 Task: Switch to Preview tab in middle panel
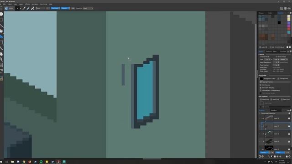[283, 51]
